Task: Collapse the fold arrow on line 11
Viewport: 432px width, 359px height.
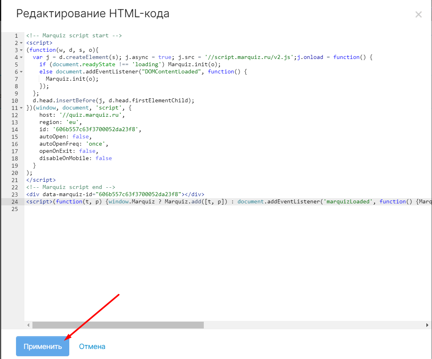Action: coord(21,108)
